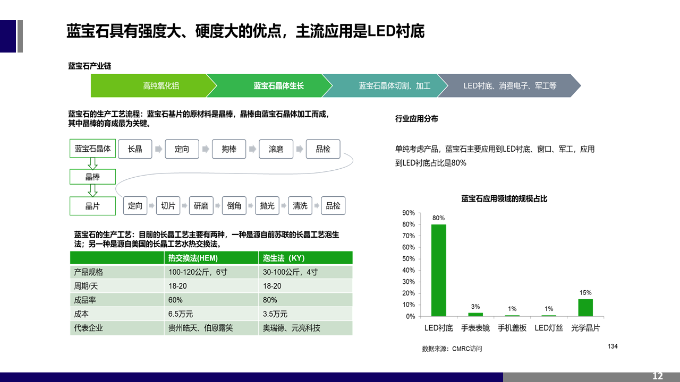This screenshot has width=680, height=382.
Task: Click the arrow between 长晶 and 定向
Action: (x=158, y=150)
